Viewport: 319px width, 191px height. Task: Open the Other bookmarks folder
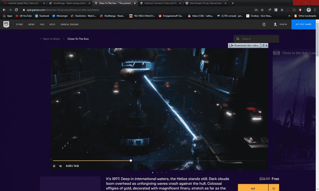coord(305,16)
